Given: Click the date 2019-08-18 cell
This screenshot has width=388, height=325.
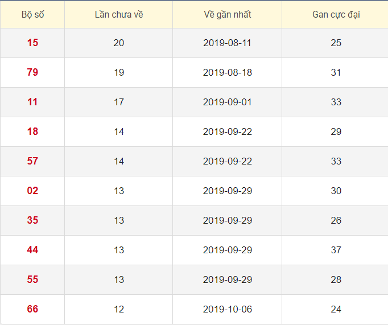Looking at the screenshot, I should click(x=227, y=72).
